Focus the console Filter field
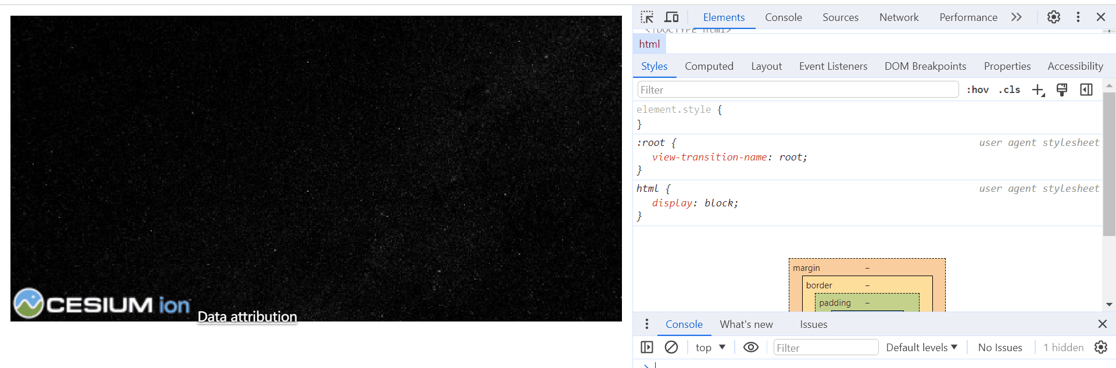This screenshot has height=368, width=1116. (826, 347)
